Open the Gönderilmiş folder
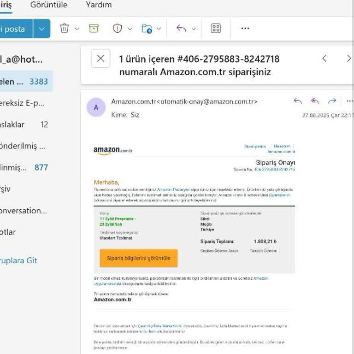The height and width of the screenshot is (354, 354). tap(23, 146)
